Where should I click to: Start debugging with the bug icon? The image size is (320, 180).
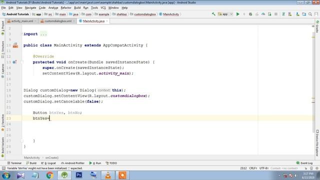[250, 14]
